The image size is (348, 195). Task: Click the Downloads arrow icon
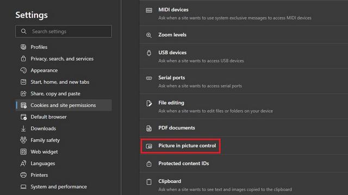[x=23, y=128]
